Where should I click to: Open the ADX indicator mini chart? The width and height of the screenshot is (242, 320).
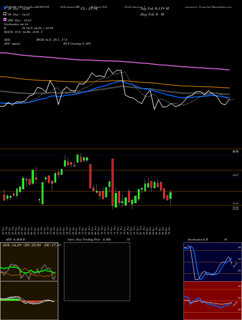[29, 262]
